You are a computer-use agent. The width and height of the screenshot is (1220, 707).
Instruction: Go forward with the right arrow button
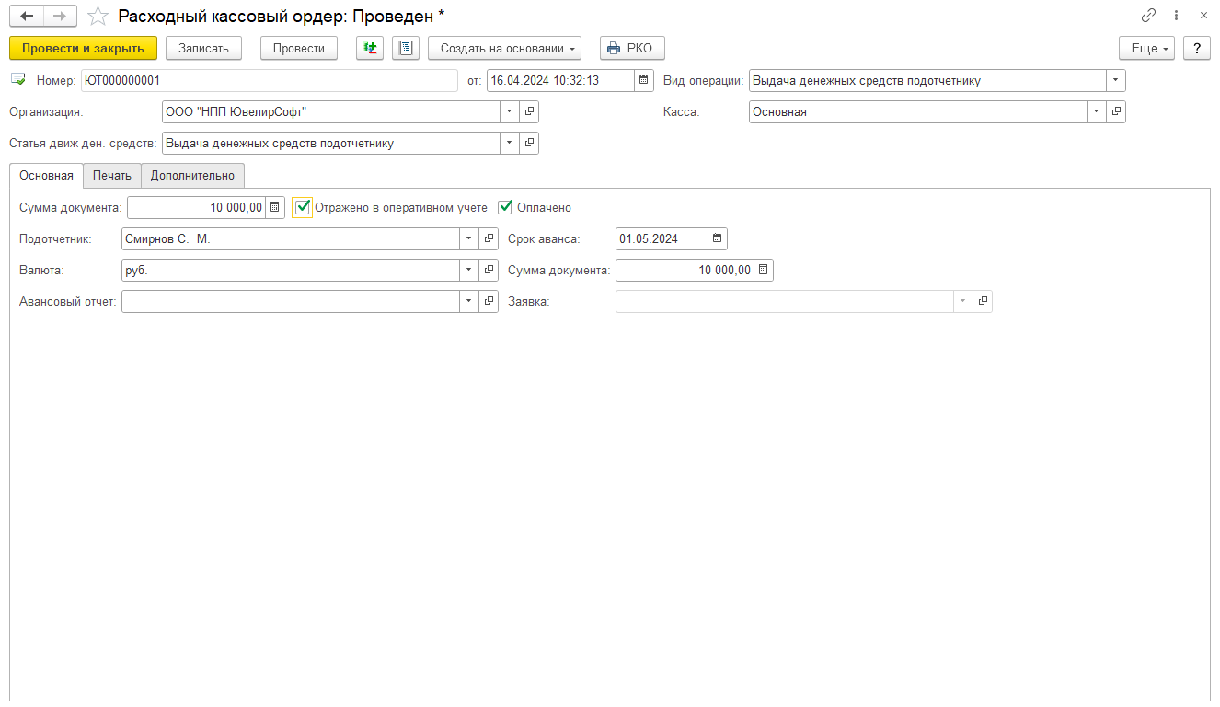(x=61, y=17)
